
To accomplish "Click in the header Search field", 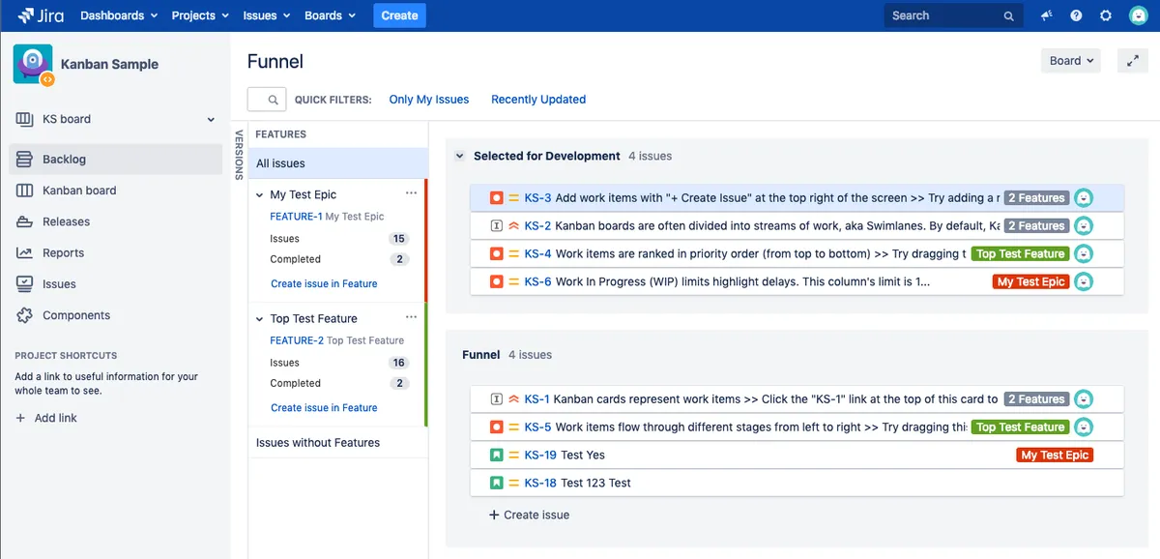I will (x=952, y=15).
